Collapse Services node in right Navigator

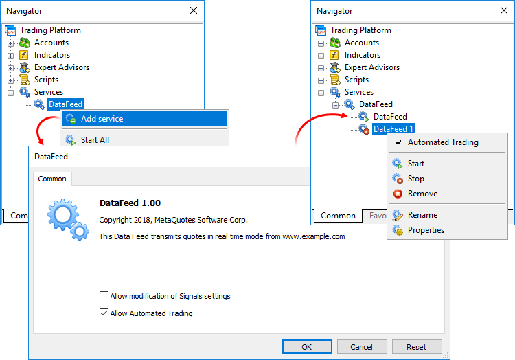coord(321,92)
